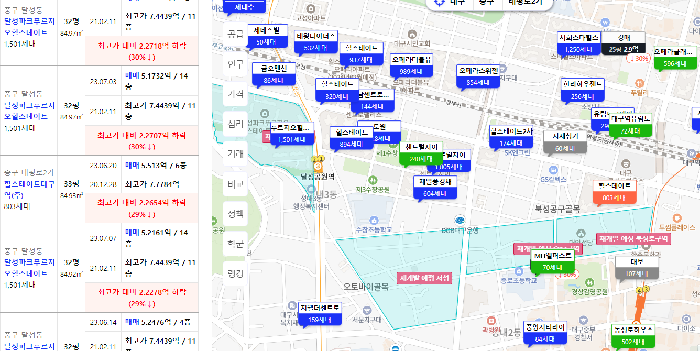Select the green MH엘퍼스트 70세대 marker
The height and width of the screenshot is (351, 700).
tap(552, 261)
